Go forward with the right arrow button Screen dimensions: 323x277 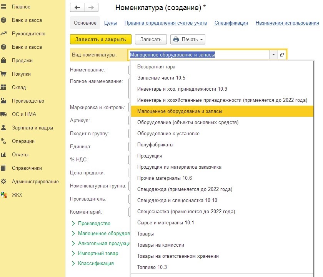click(91, 8)
